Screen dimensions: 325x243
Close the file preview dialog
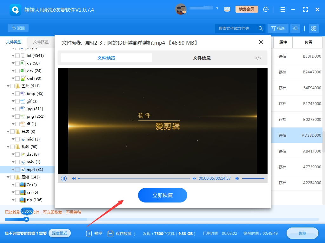tap(261, 42)
